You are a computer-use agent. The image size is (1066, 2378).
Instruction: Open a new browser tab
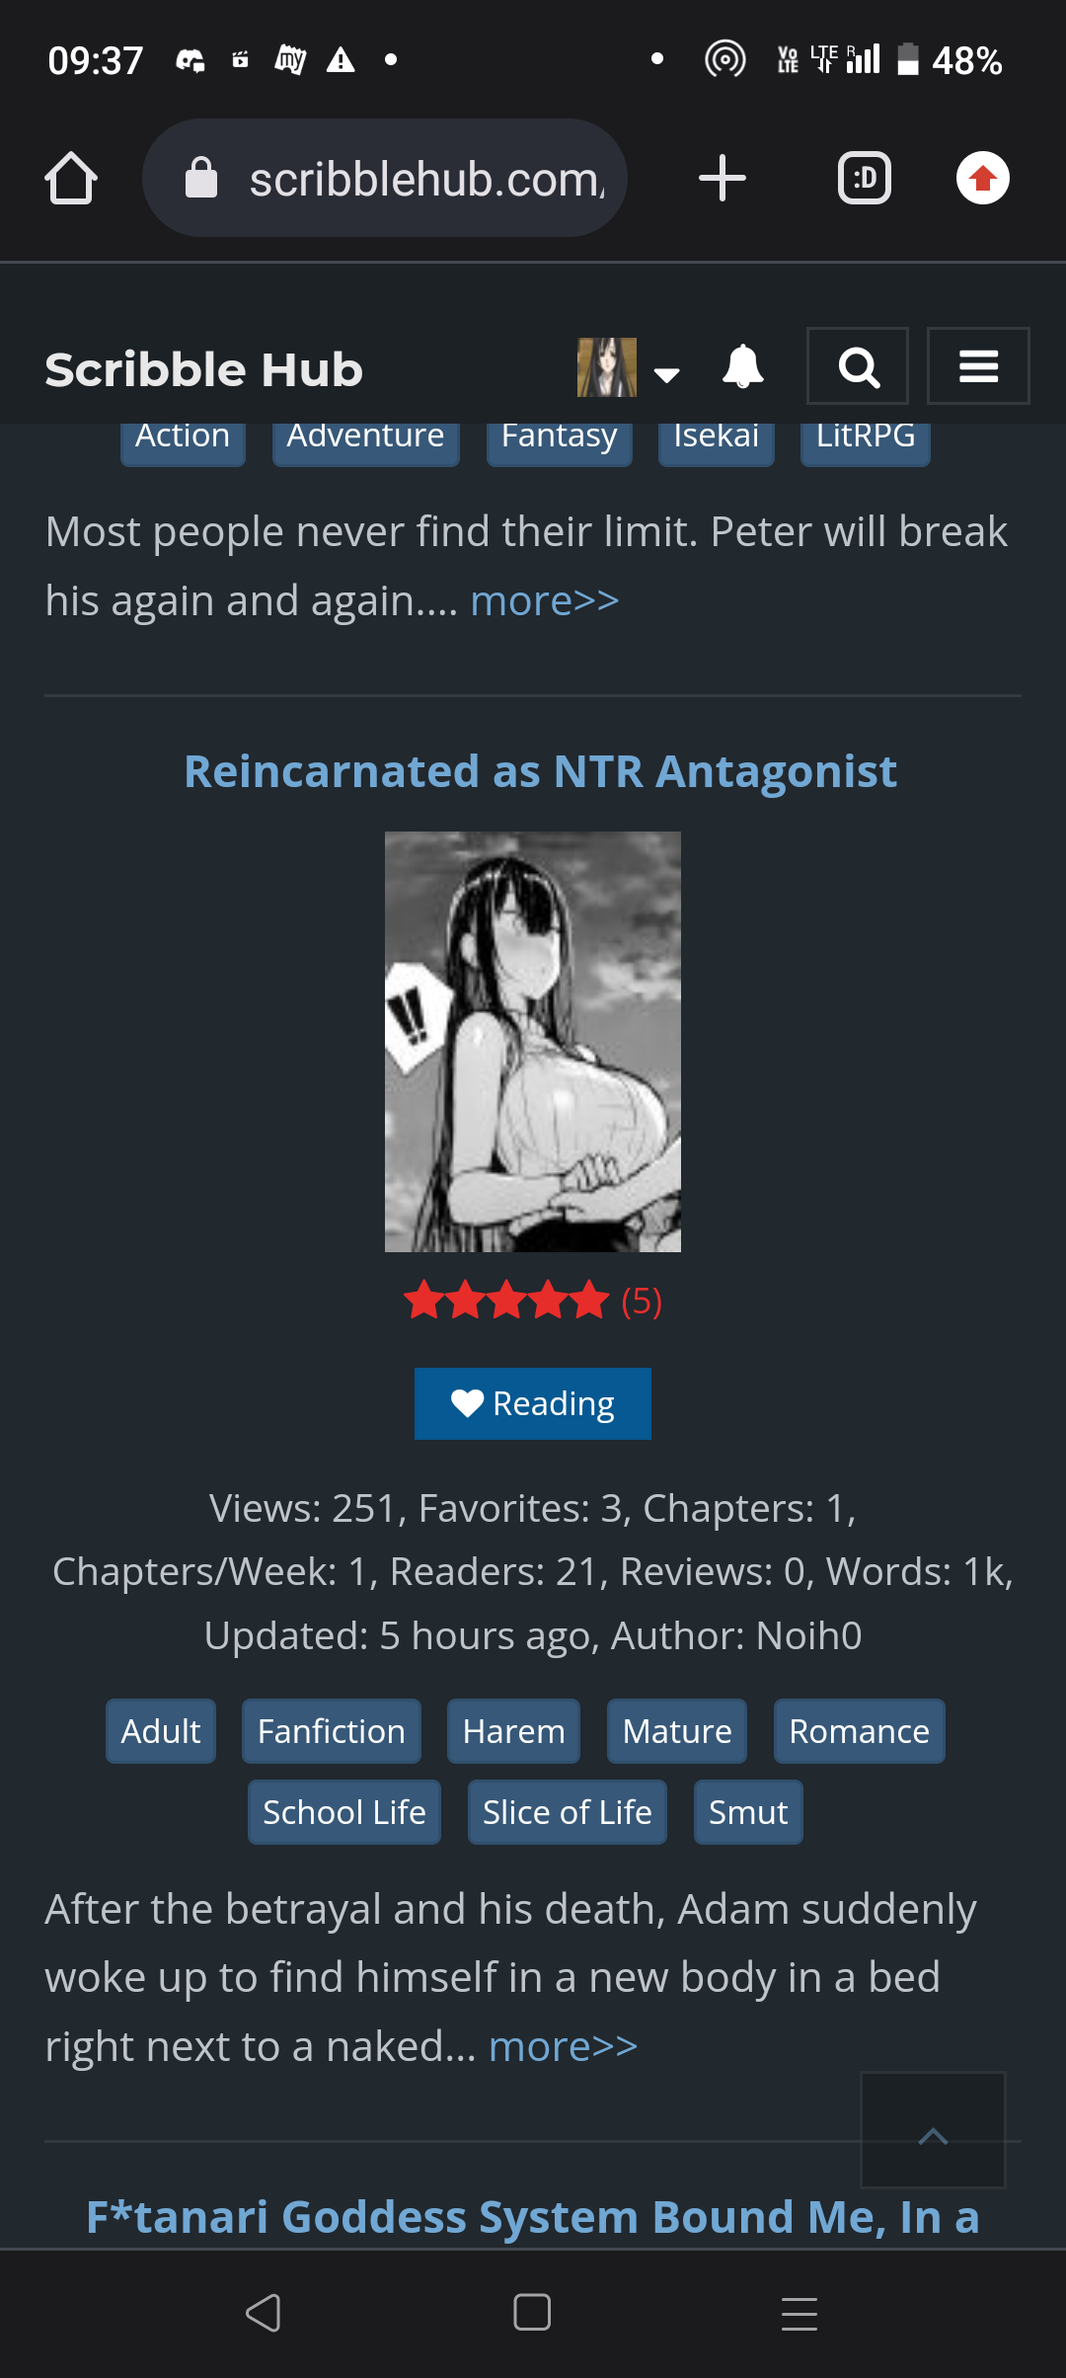click(723, 179)
